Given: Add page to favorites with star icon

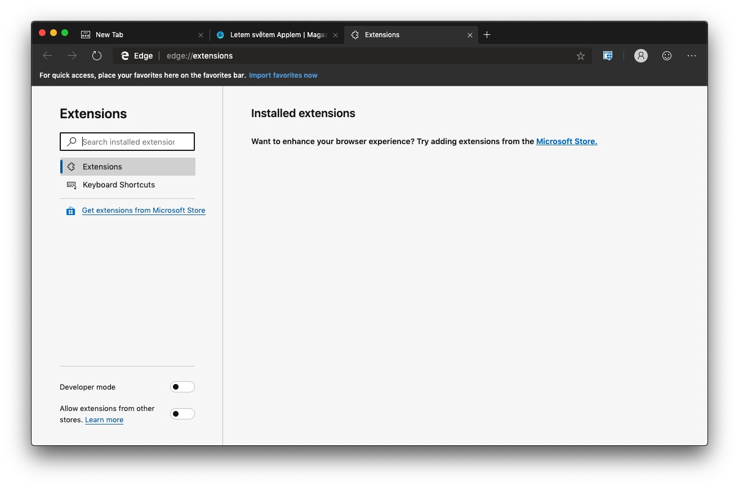Looking at the screenshot, I should point(581,56).
